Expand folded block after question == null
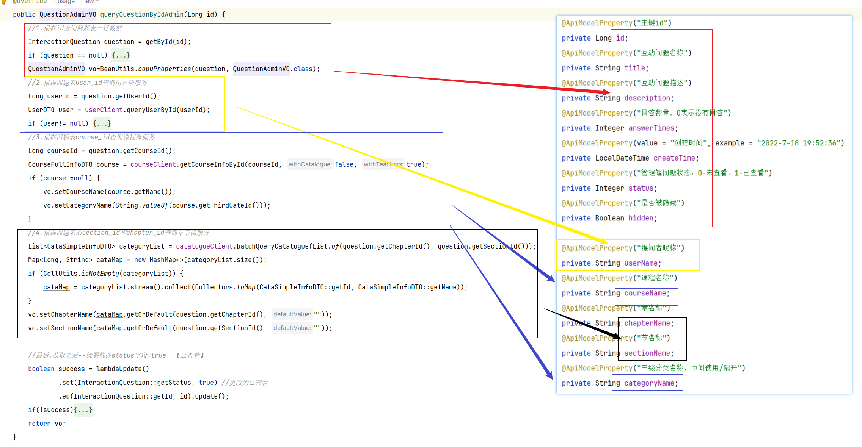Viewport: 862px width, 447px height. (121, 55)
